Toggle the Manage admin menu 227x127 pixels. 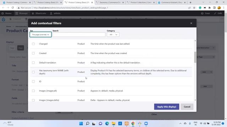(21, 13)
